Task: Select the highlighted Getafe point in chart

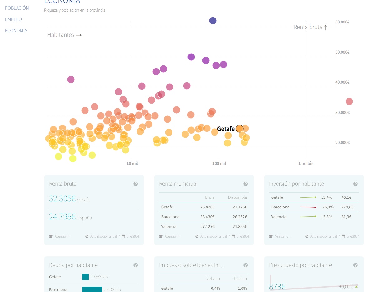Action: pyautogui.click(x=240, y=129)
